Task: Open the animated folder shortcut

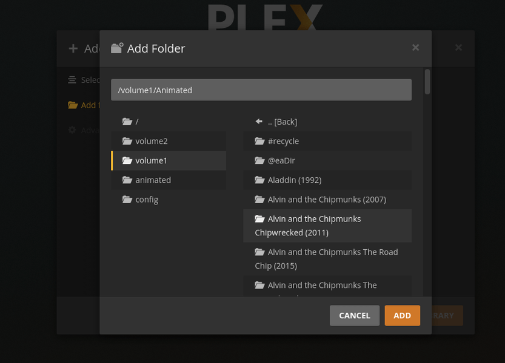Action: (153, 180)
